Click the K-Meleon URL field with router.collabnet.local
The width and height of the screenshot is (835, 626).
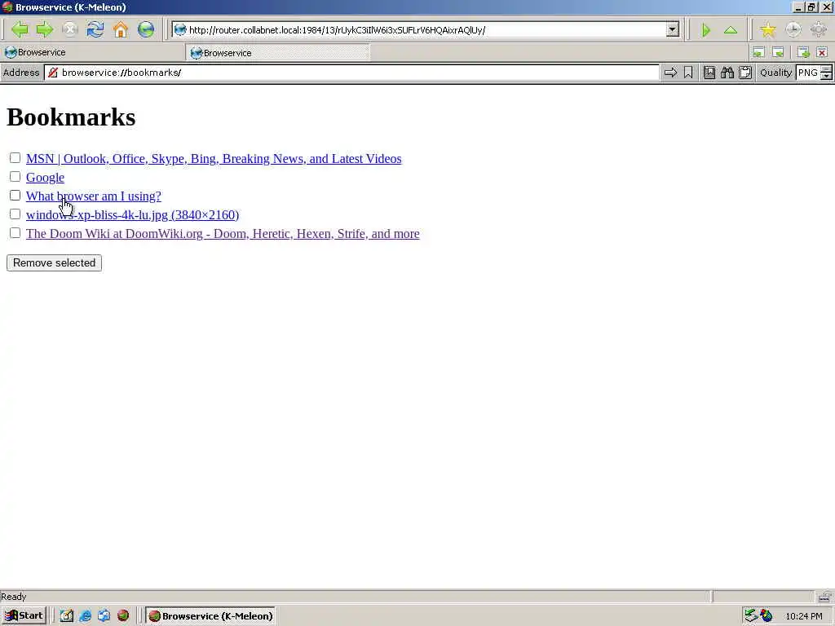pos(426,30)
